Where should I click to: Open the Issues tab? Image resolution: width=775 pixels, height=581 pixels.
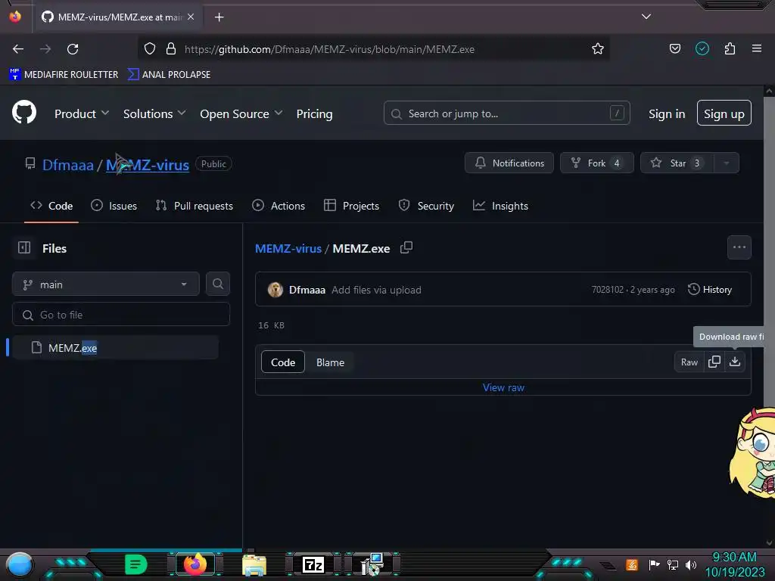pyautogui.click(x=114, y=206)
